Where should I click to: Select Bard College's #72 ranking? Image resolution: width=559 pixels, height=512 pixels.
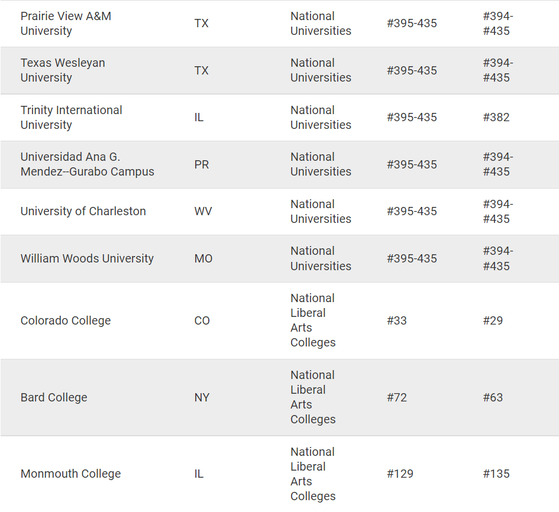coord(397,397)
